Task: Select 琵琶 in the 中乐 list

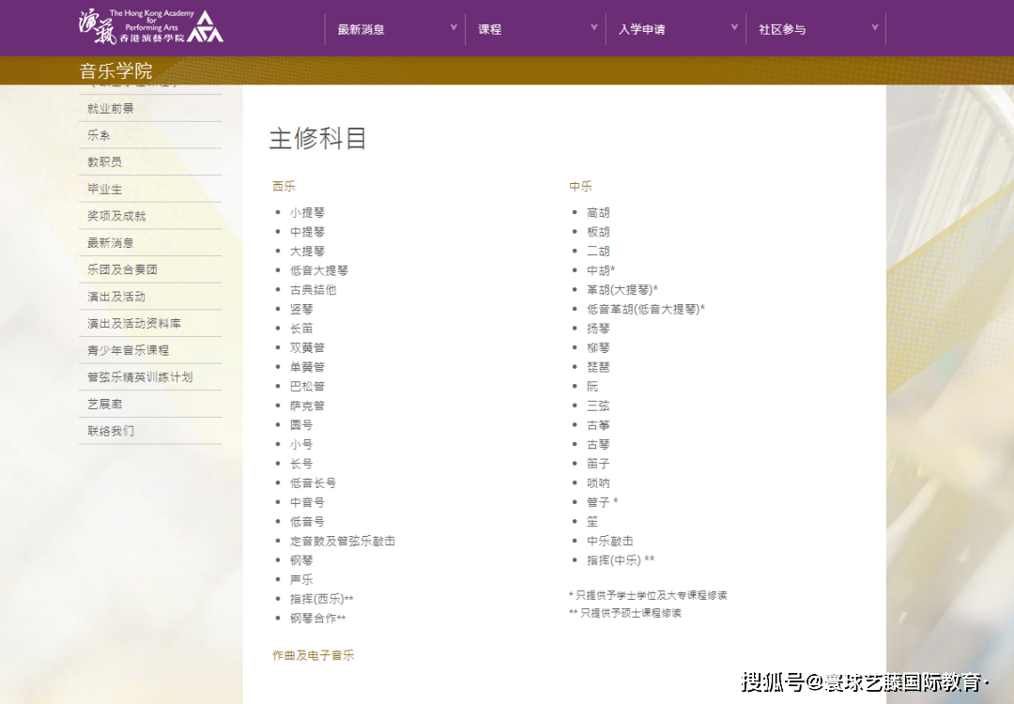Action: click(x=598, y=367)
